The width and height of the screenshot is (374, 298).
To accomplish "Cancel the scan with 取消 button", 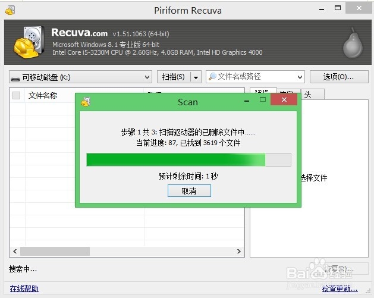I will pos(189,190).
